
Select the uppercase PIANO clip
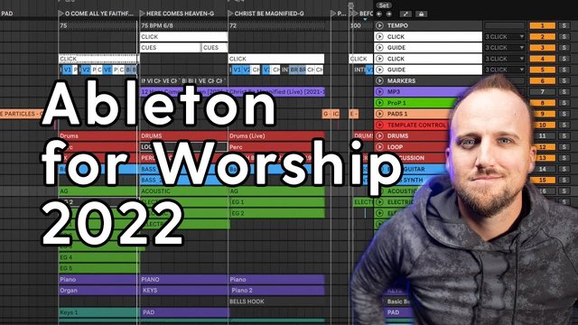[x=183, y=279]
